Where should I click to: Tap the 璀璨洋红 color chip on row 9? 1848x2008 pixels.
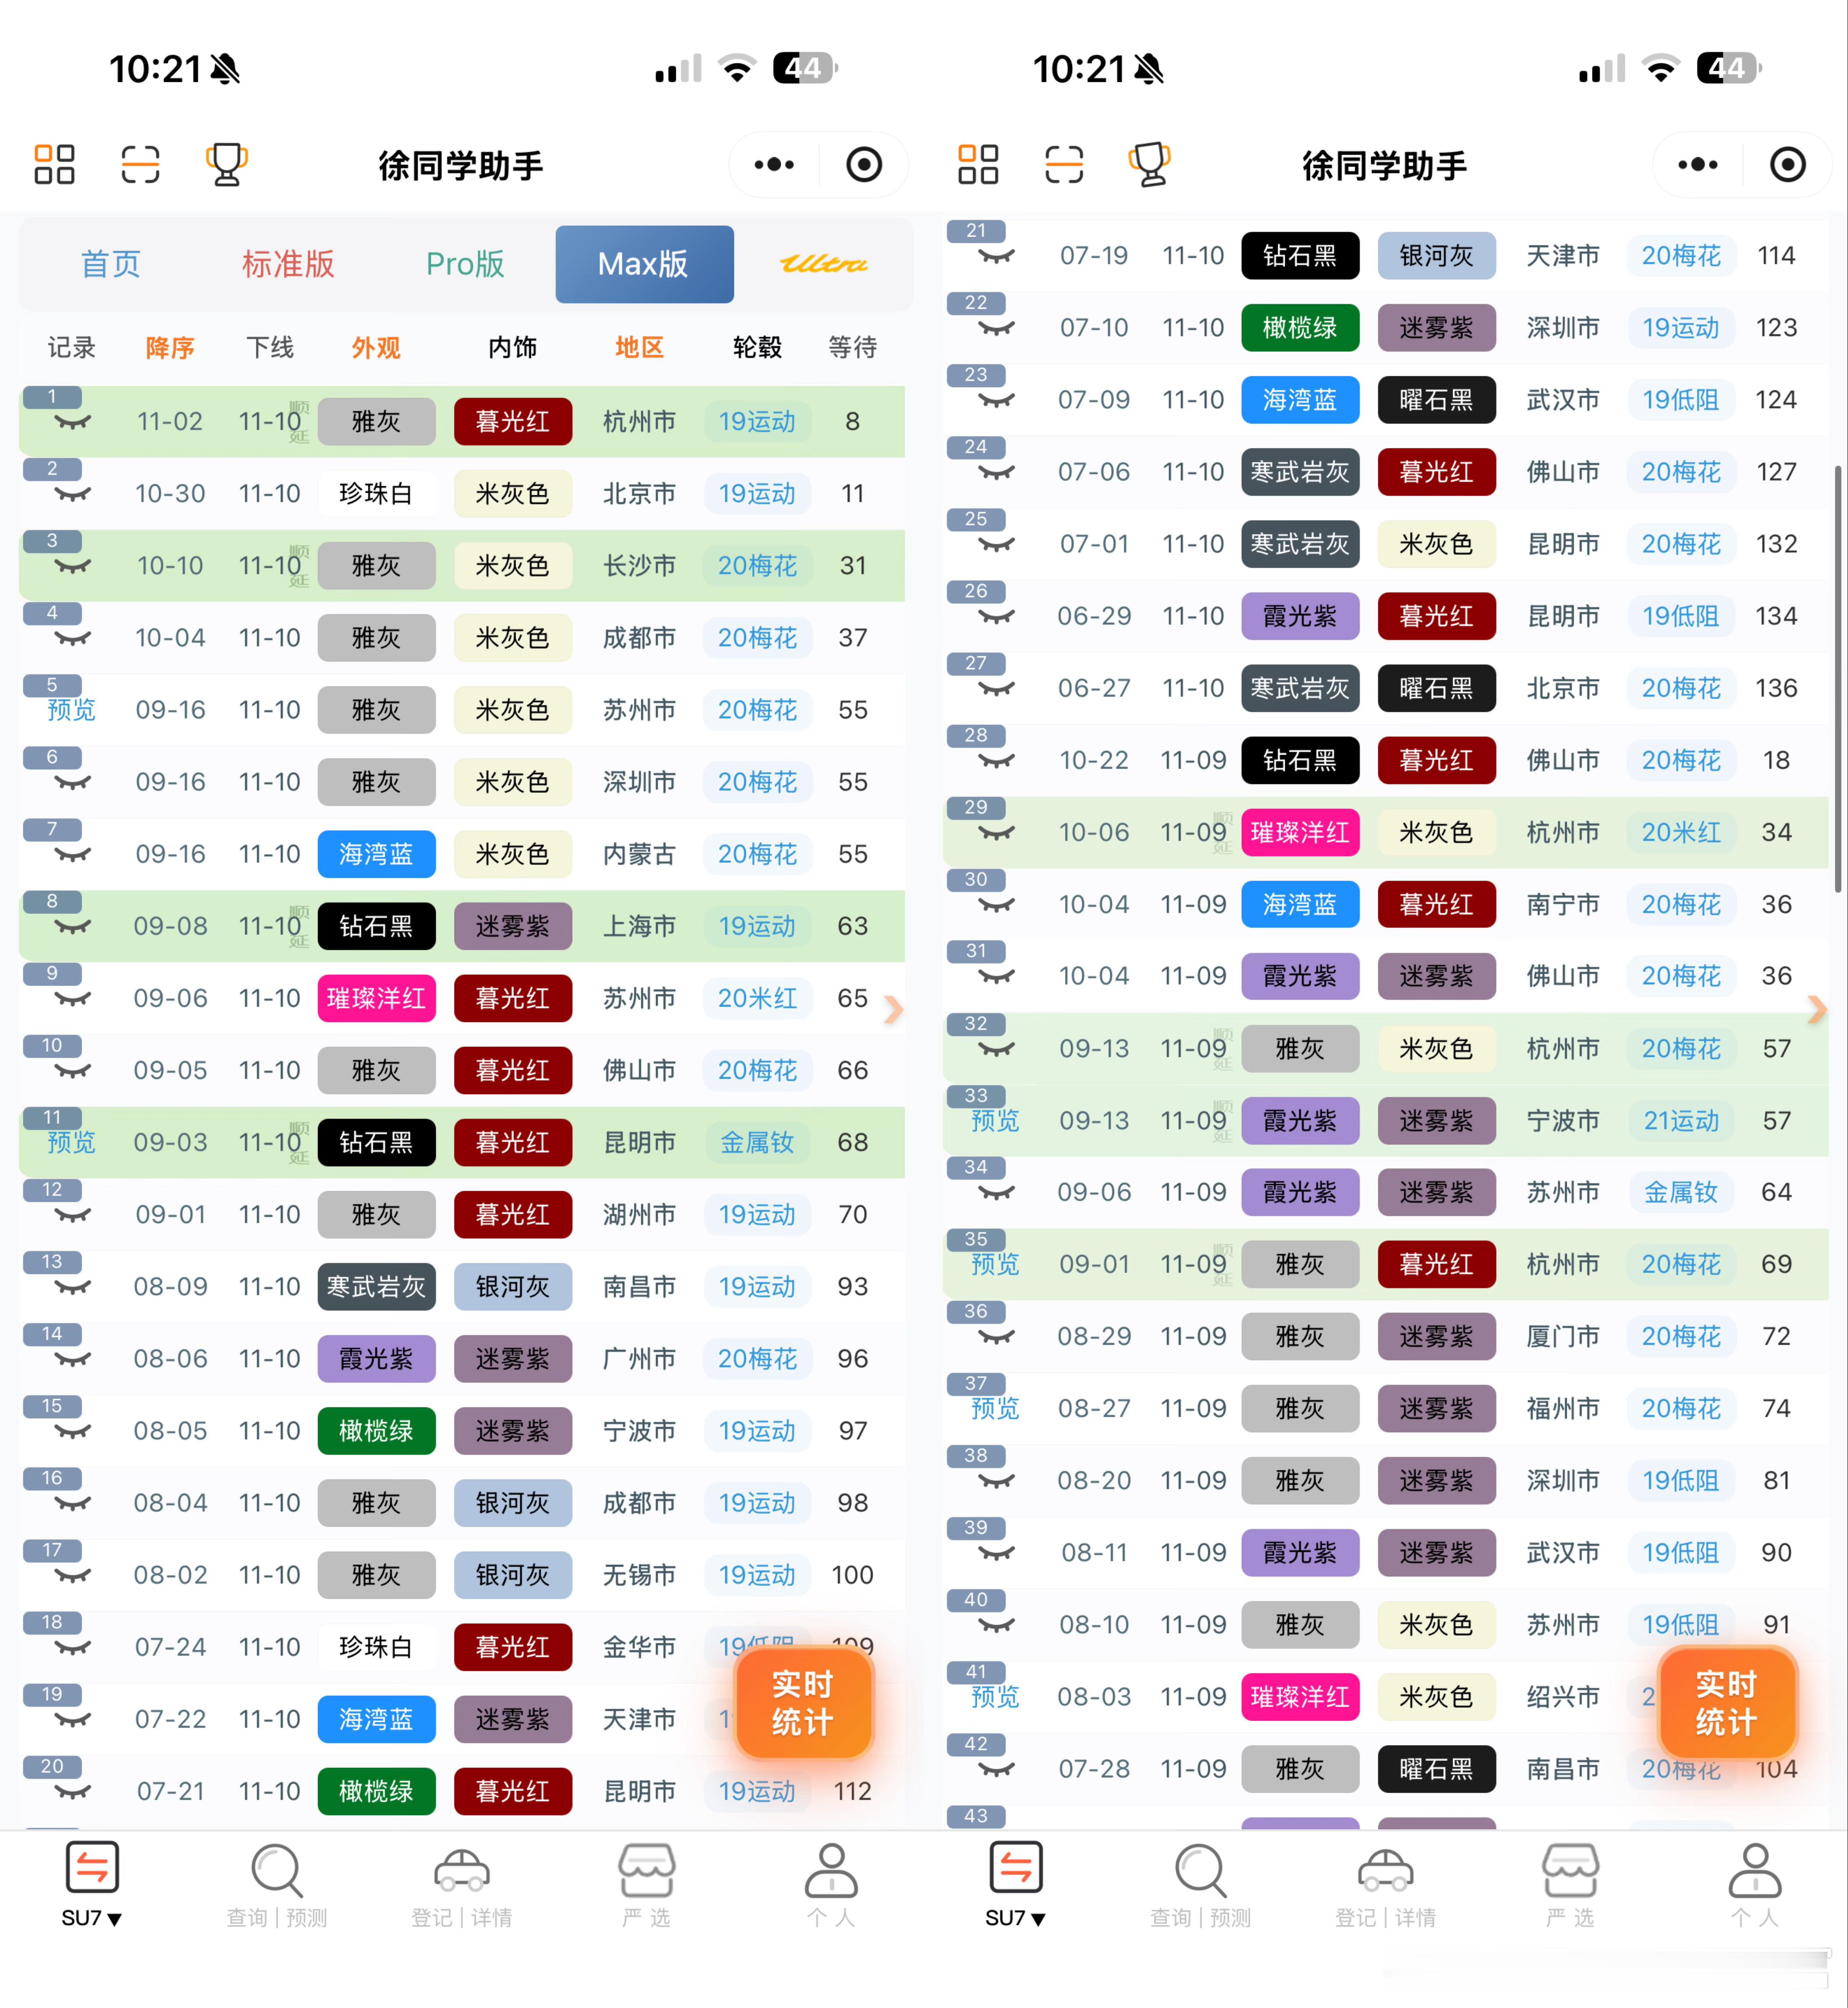tap(376, 998)
